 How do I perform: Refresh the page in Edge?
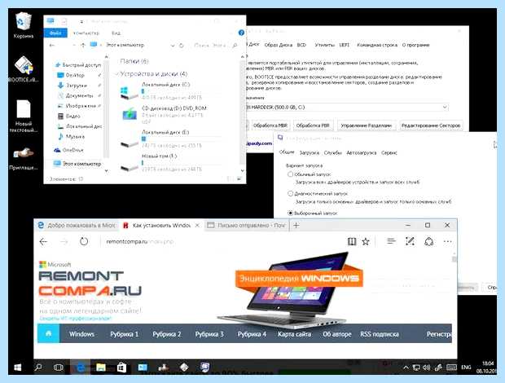pyautogui.click(x=84, y=241)
